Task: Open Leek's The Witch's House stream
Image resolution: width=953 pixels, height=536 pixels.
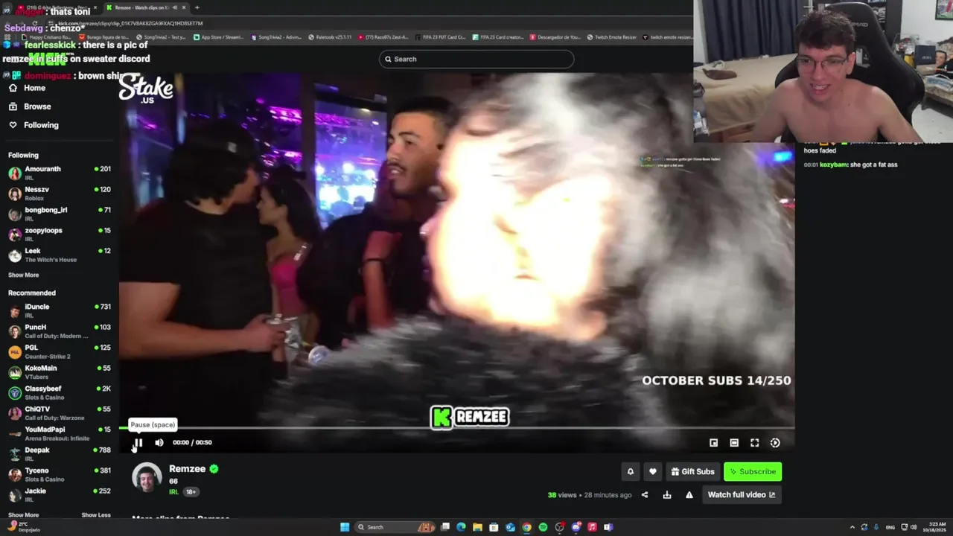Action: 60,255
